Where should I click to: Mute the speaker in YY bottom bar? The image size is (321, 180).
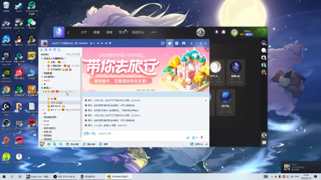49,144
